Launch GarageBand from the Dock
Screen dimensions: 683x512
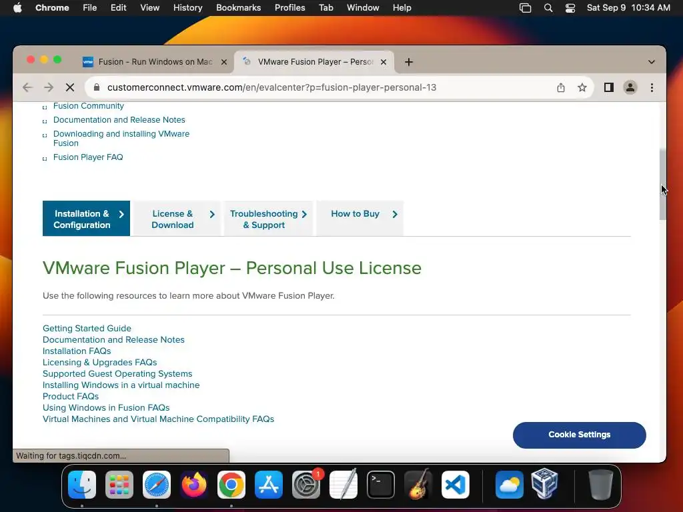[418, 485]
